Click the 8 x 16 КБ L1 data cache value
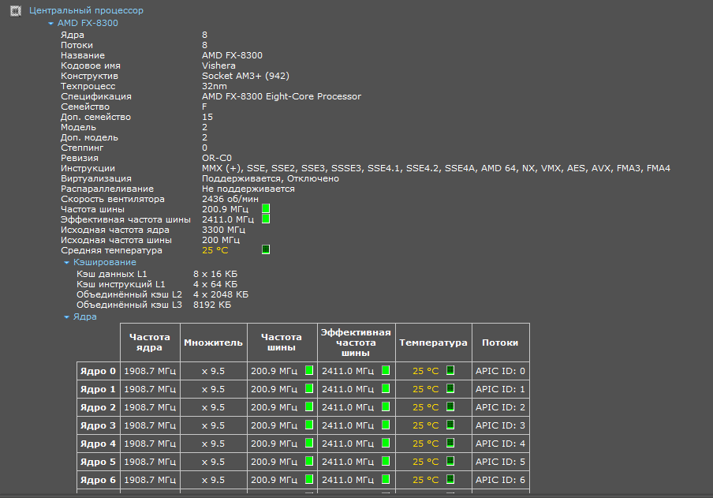 click(x=215, y=274)
